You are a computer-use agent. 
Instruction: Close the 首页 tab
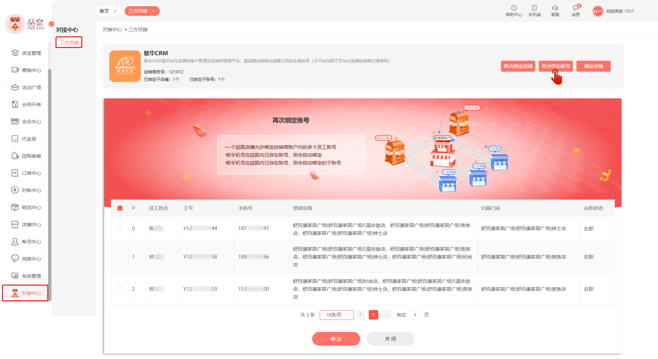pyautogui.click(x=115, y=11)
